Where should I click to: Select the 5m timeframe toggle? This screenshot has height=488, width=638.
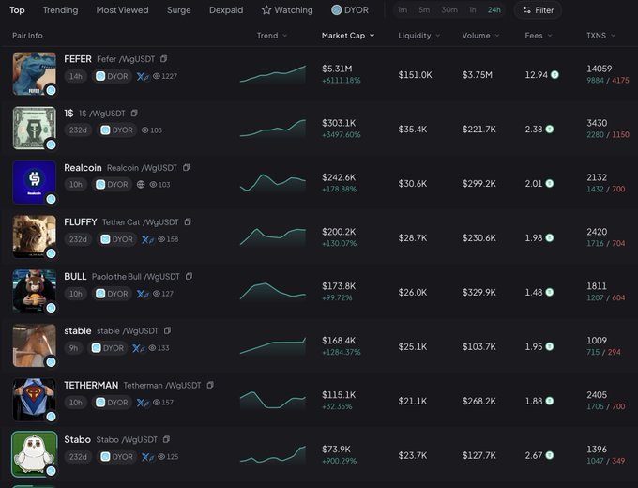[424, 9]
